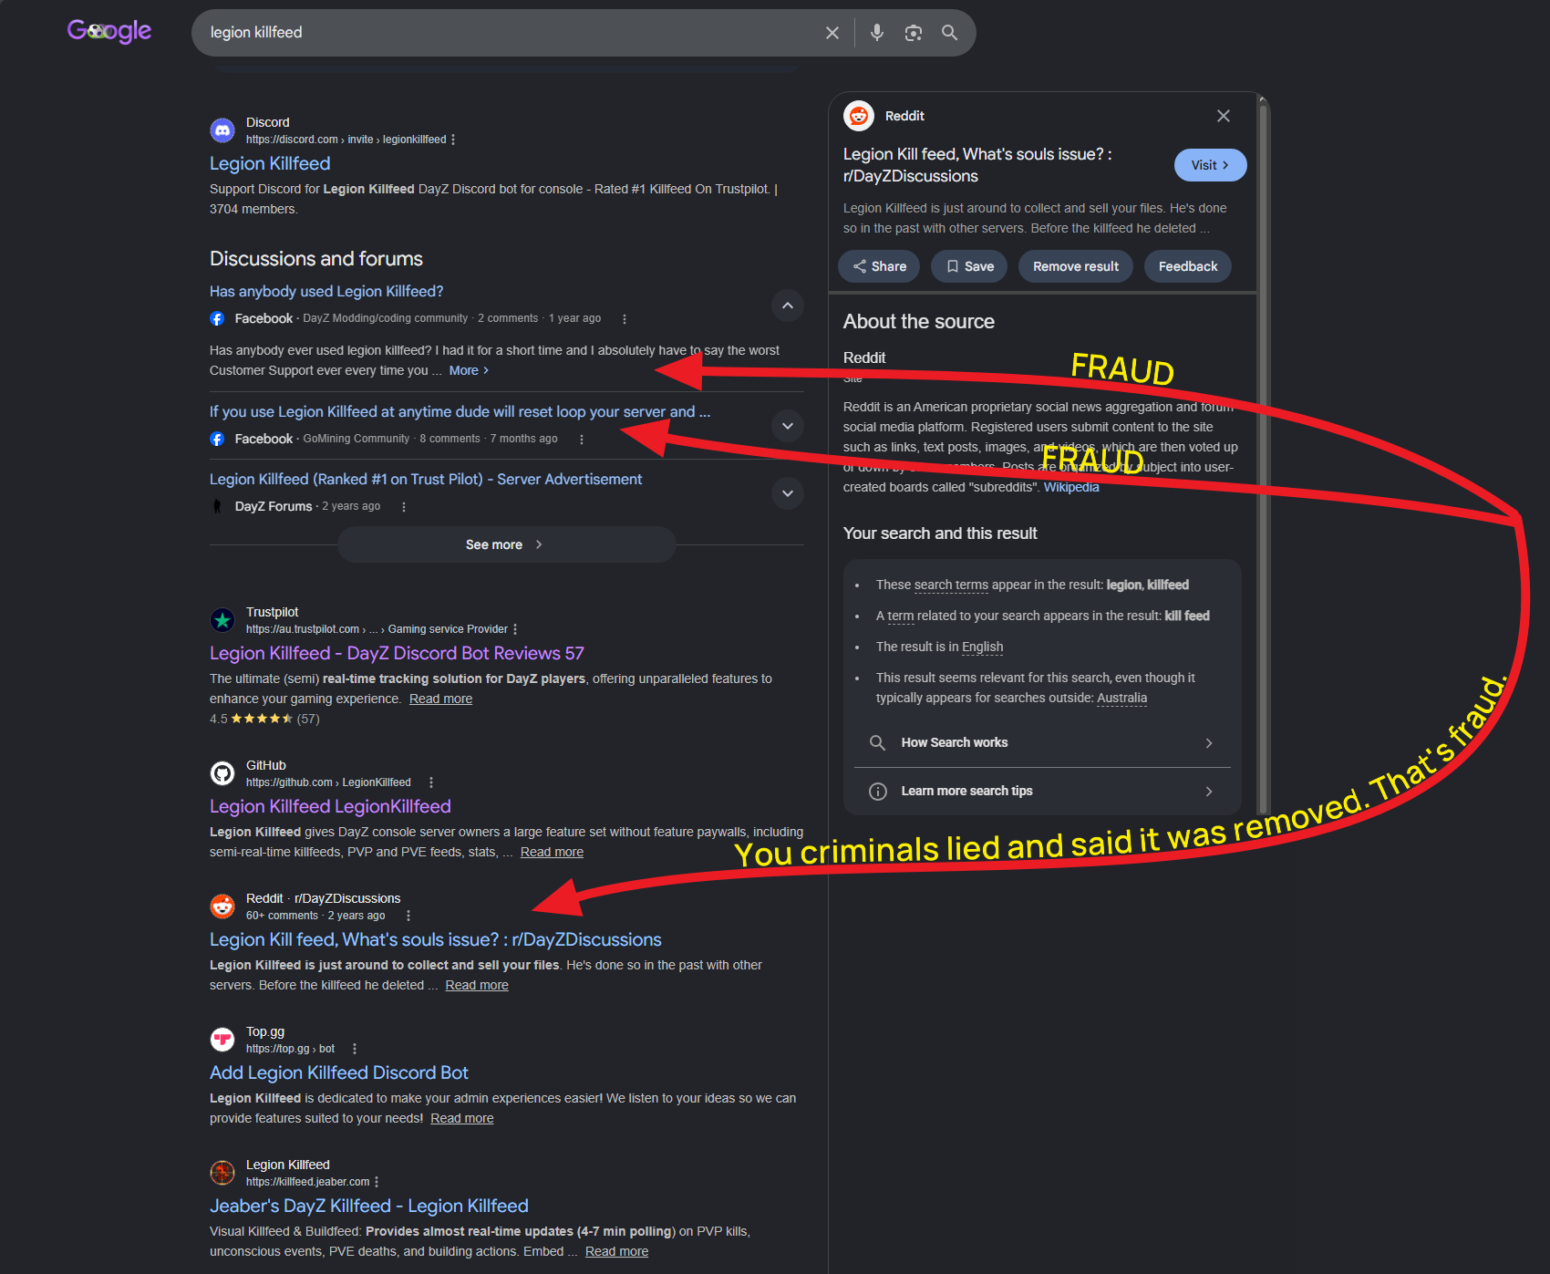Open Legion Killfeed Discord invite link

[x=270, y=163]
